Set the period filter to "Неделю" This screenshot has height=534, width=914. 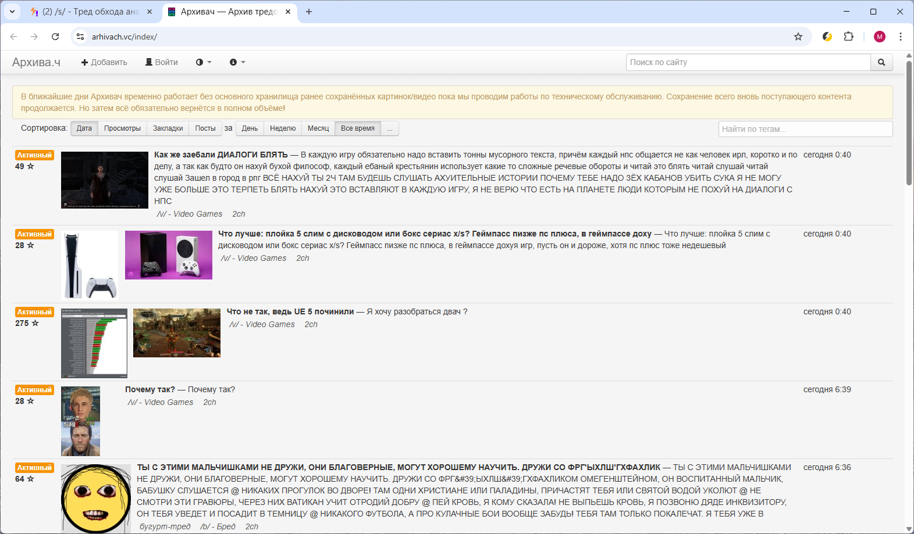pyautogui.click(x=283, y=128)
